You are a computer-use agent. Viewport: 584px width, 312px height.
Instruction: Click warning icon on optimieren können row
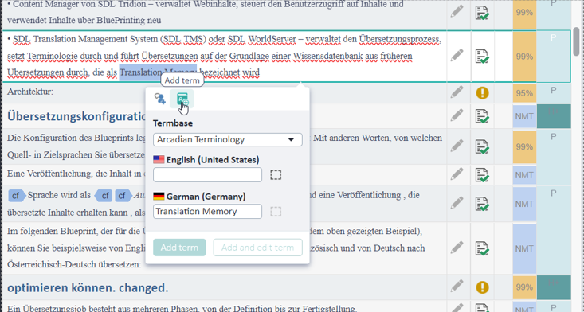(x=482, y=287)
